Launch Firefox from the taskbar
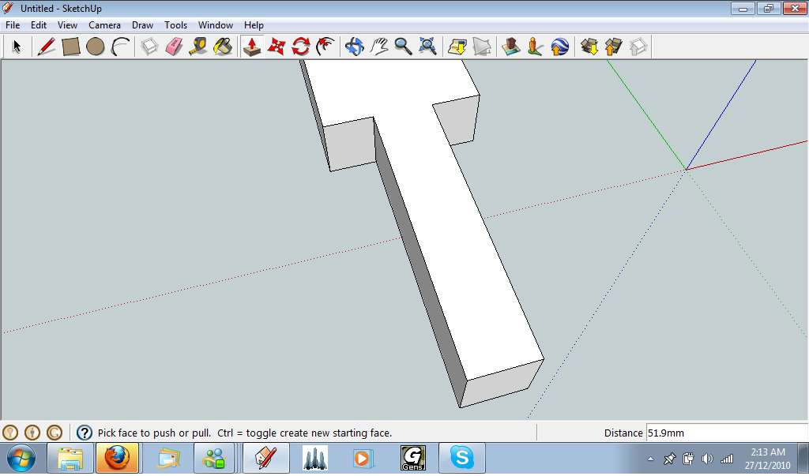The image size is (809, 476). click(x=118, y=458)
